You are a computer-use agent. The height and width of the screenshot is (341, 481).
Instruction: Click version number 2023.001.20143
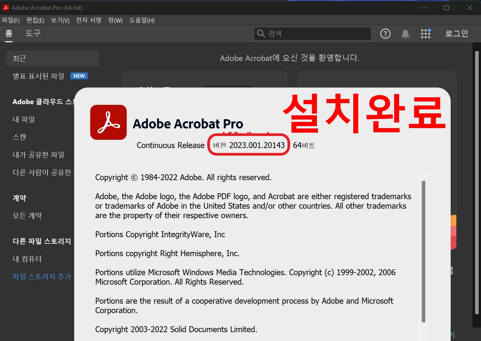(x=257, y=145)
